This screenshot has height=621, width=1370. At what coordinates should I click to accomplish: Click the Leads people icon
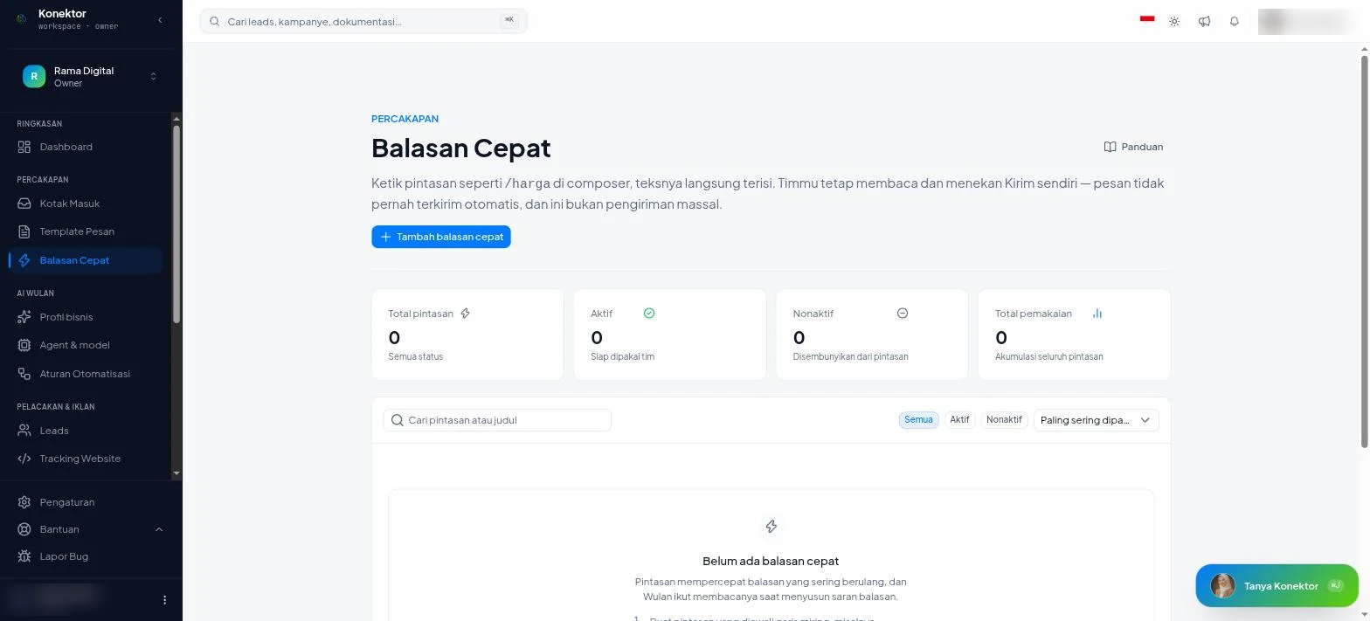tap(24, 431)
